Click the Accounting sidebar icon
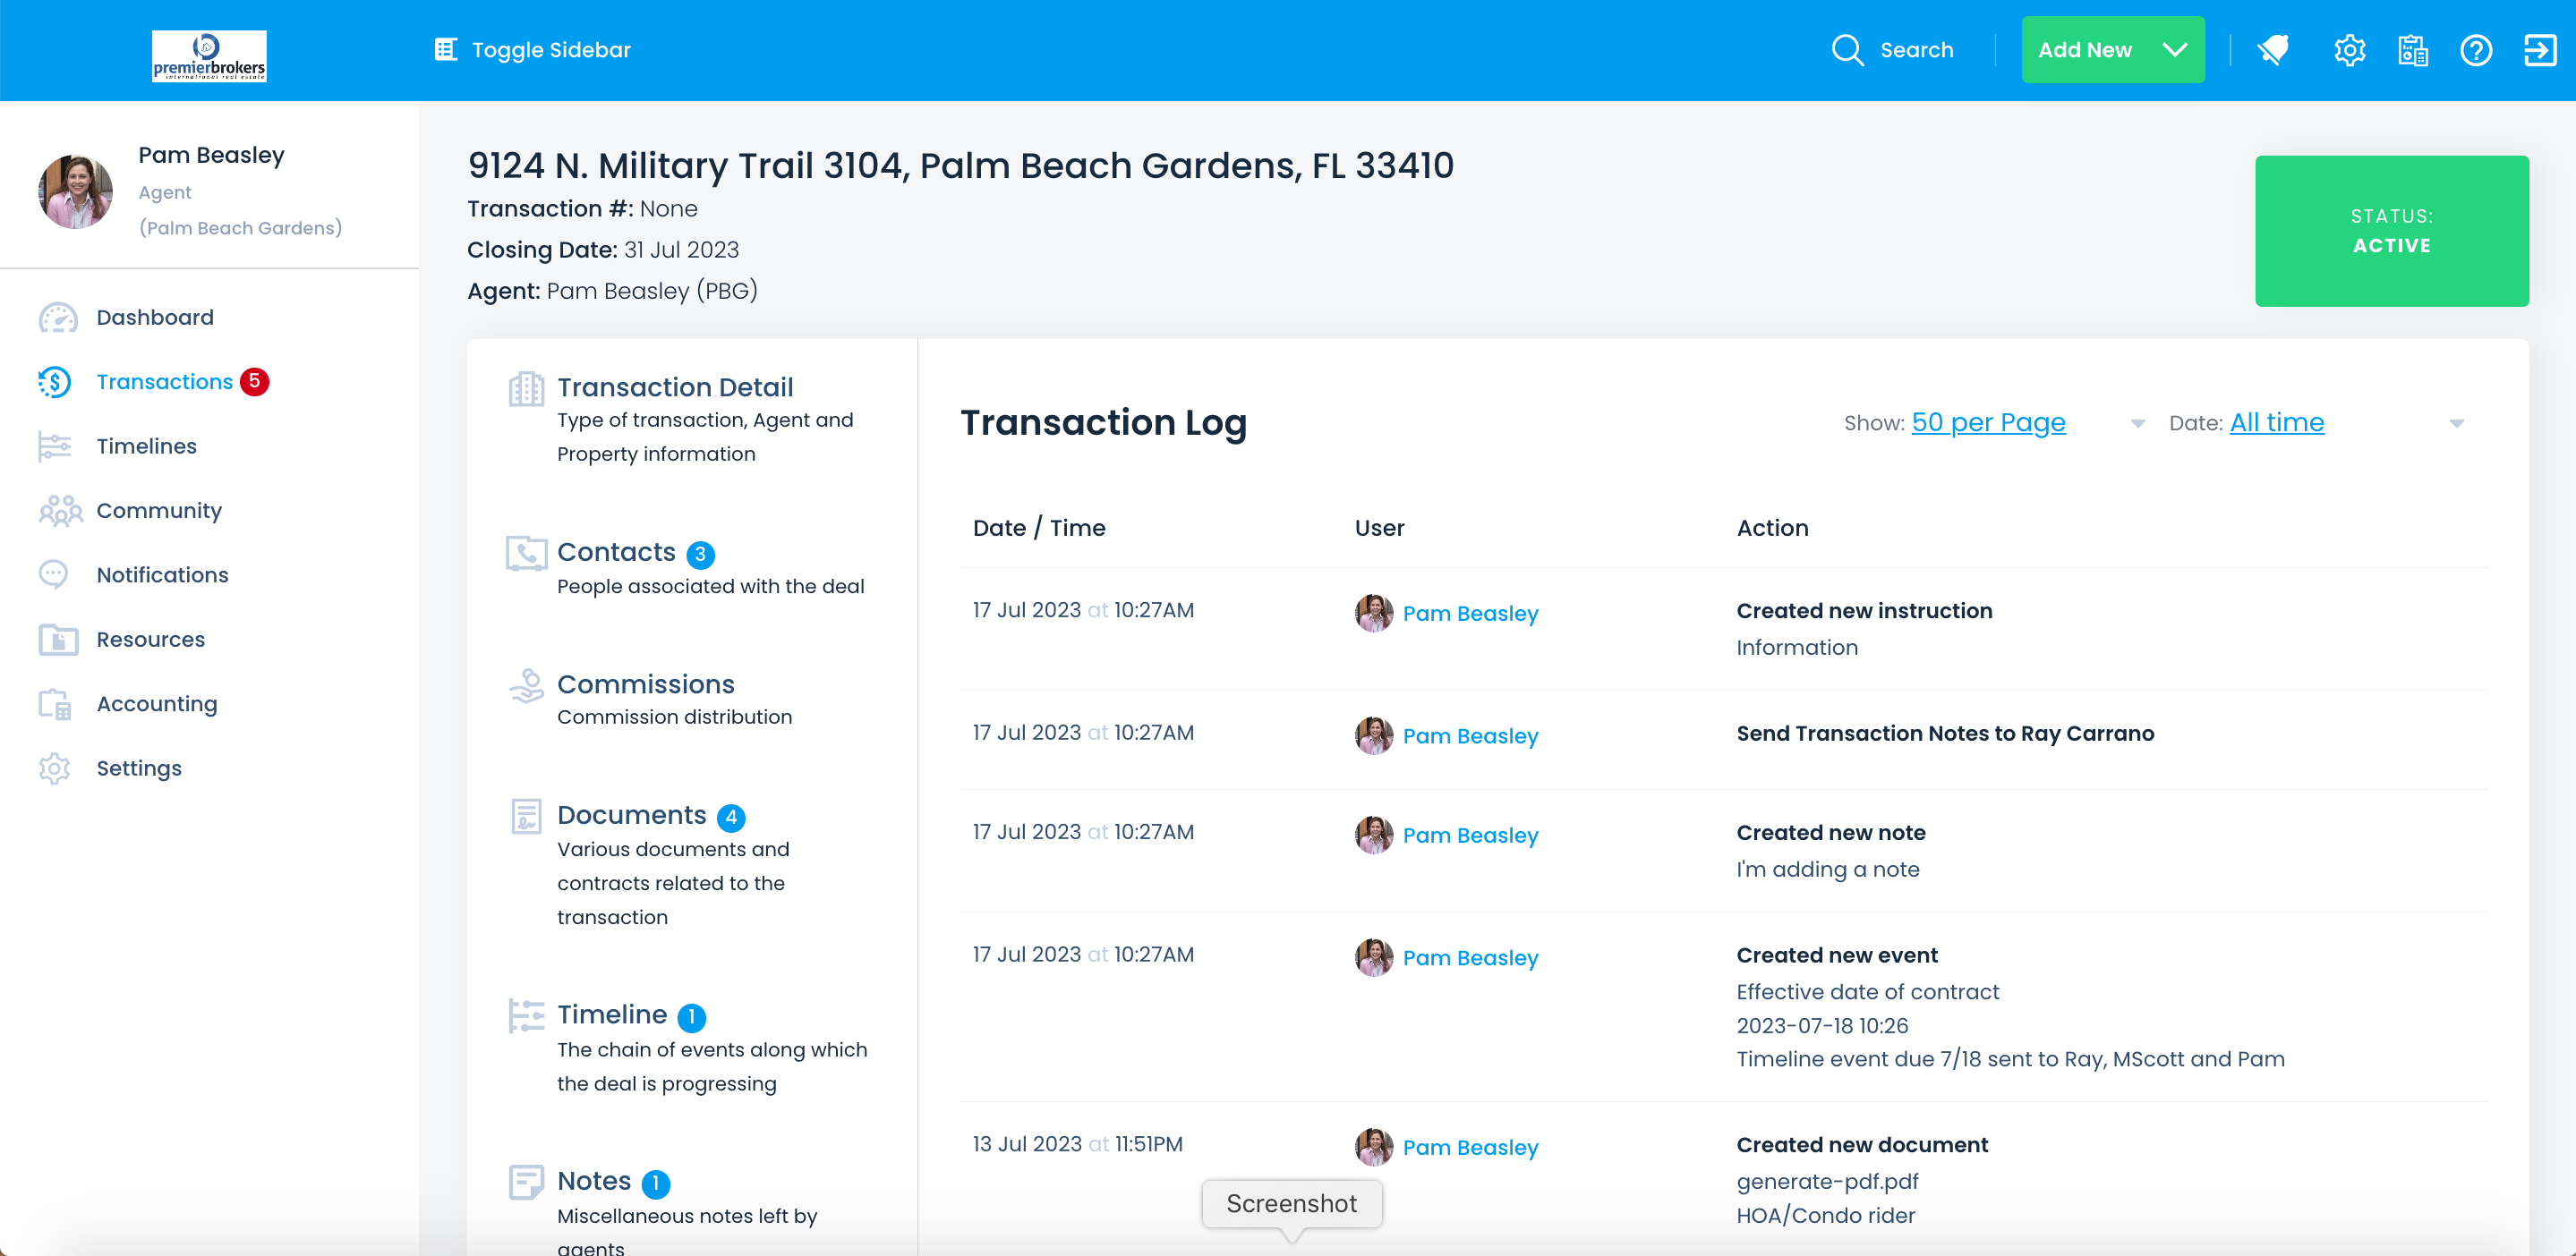2576x1256 pixels. pos(55,704)
